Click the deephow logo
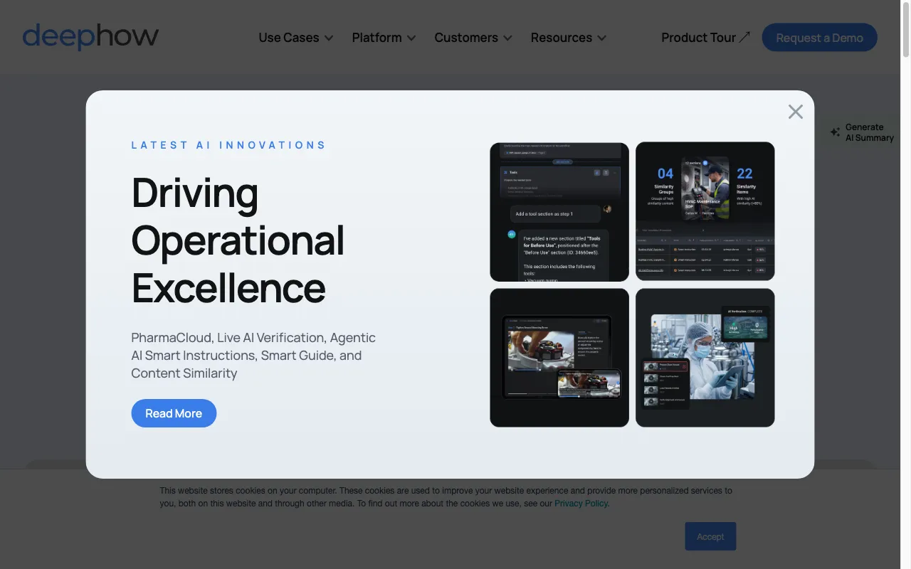Viewport: 911px width, 569px height. pos(90,37)
